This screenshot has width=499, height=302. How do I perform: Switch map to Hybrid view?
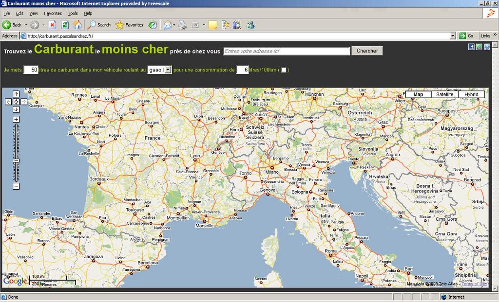pyautogui.click(x=471, y=94)
